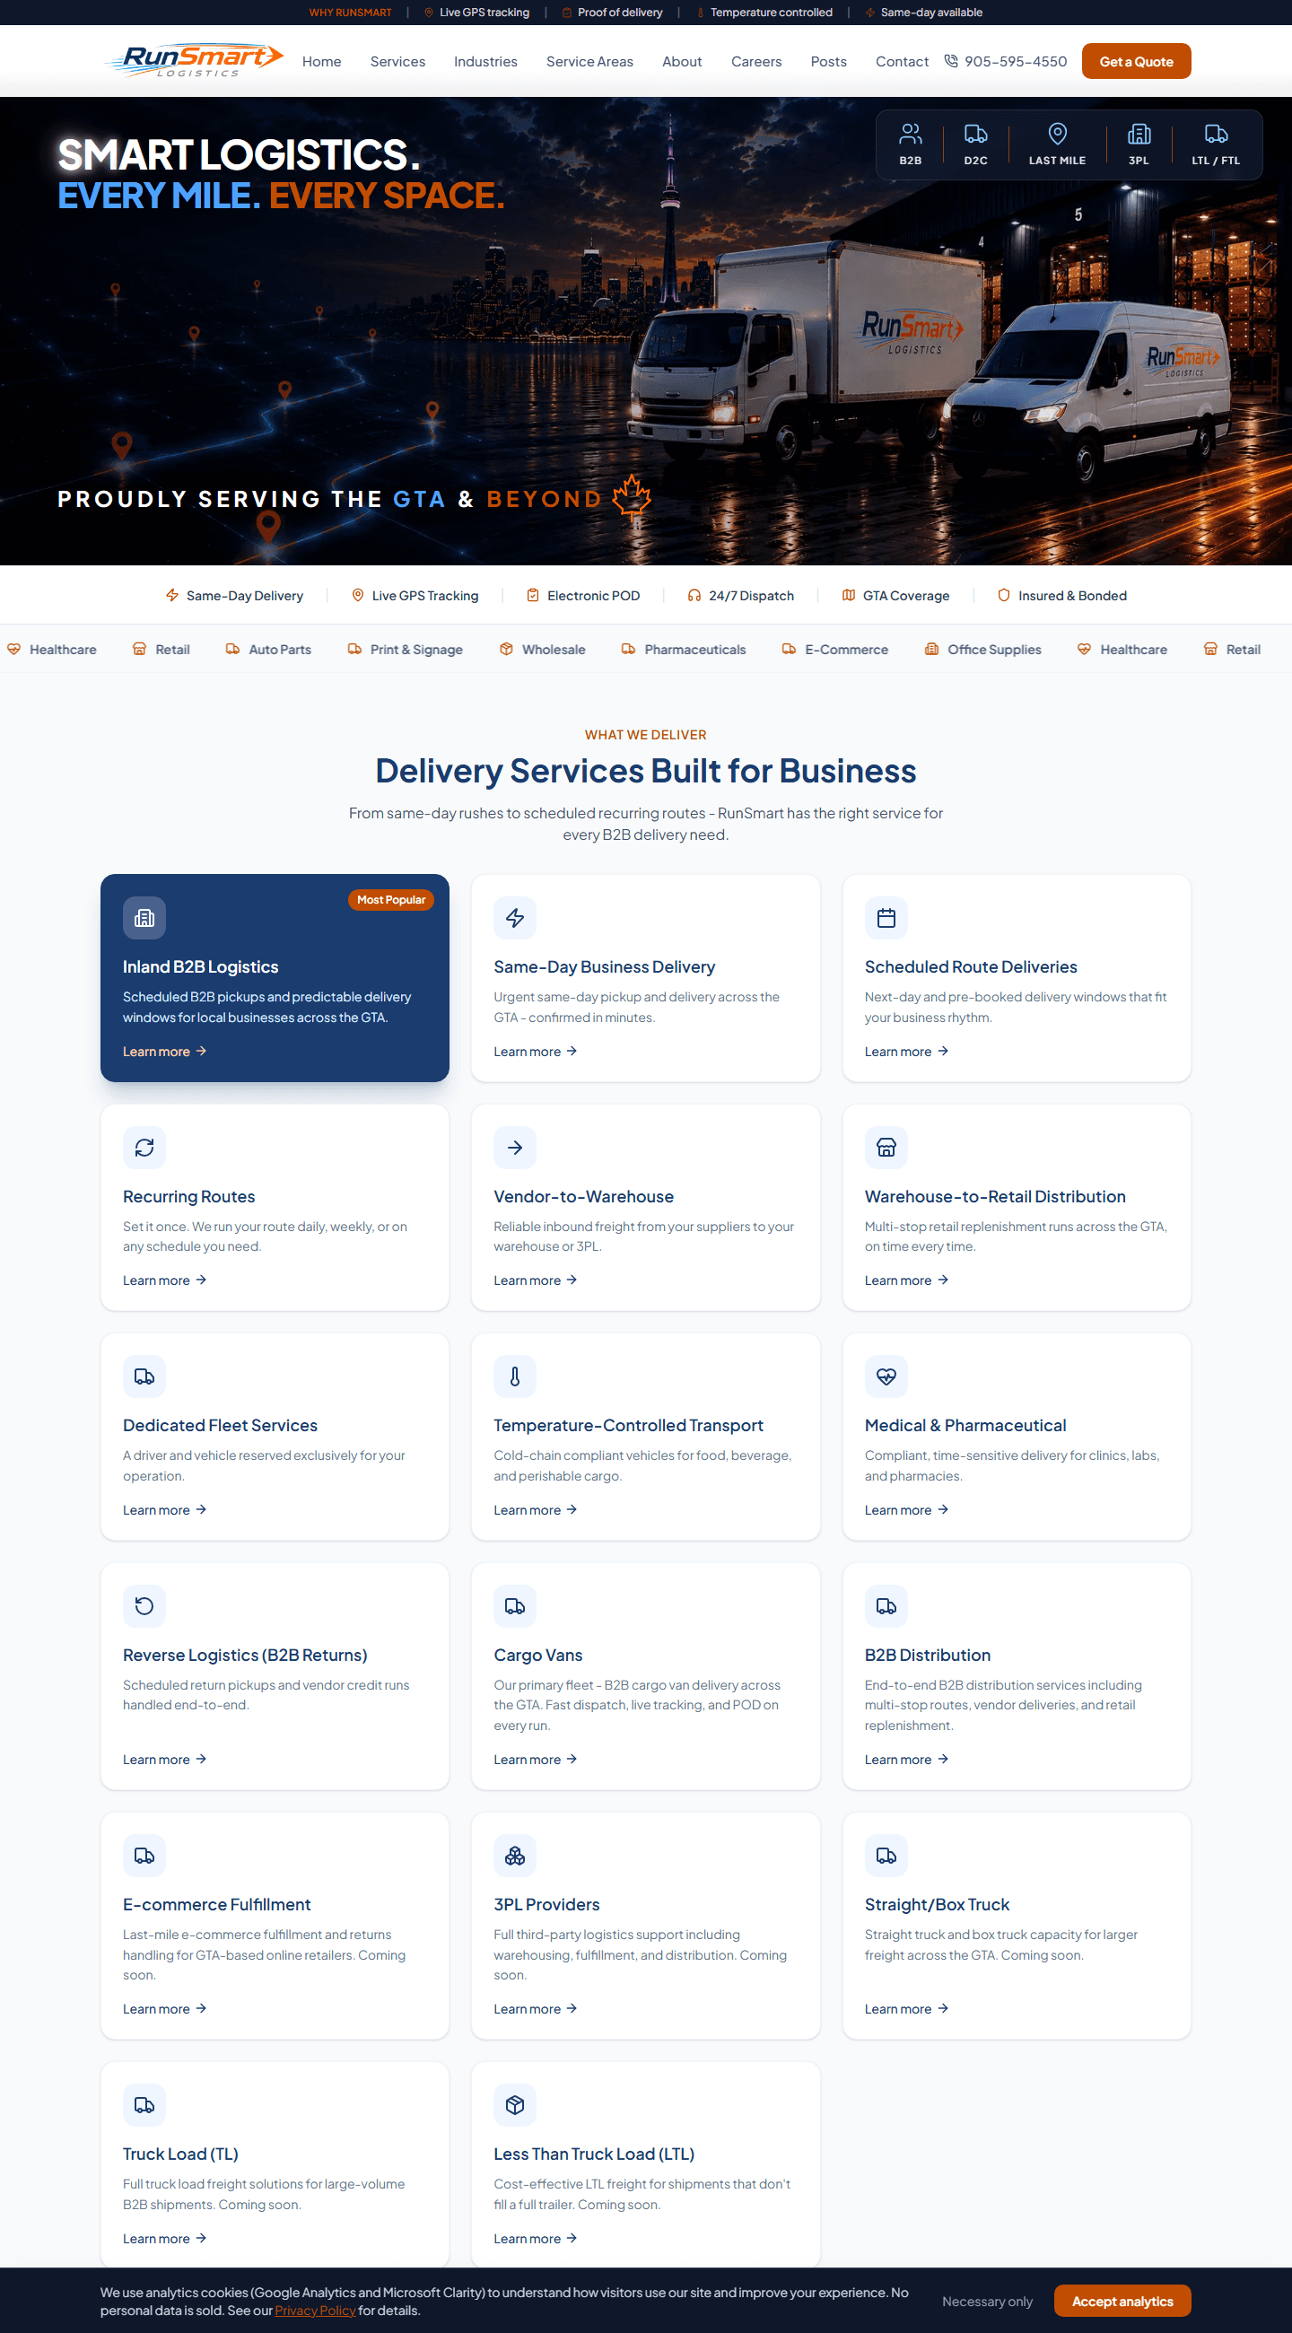This screenshot has width=1292, height=2333.
Task: Click the Inland B2B Logistics building icon
Action: pos(144,917)
